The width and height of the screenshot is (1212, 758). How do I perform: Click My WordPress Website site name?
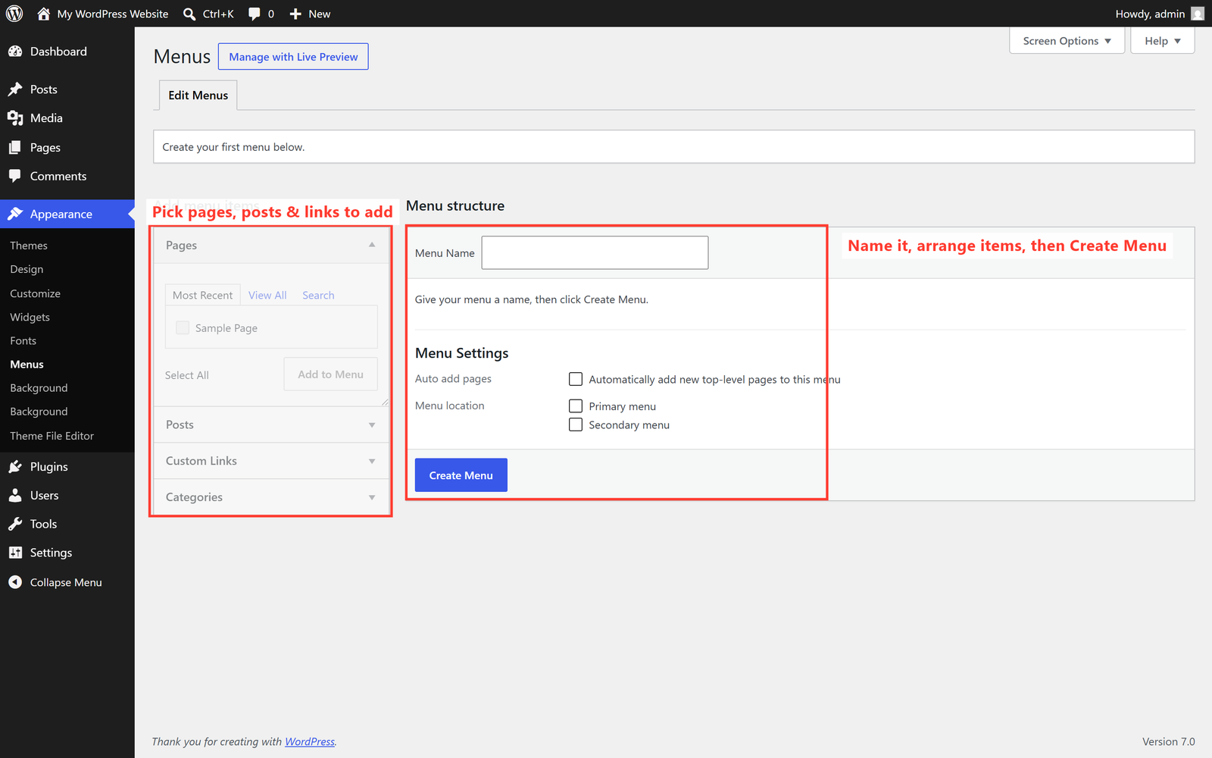tap(113, 14)
